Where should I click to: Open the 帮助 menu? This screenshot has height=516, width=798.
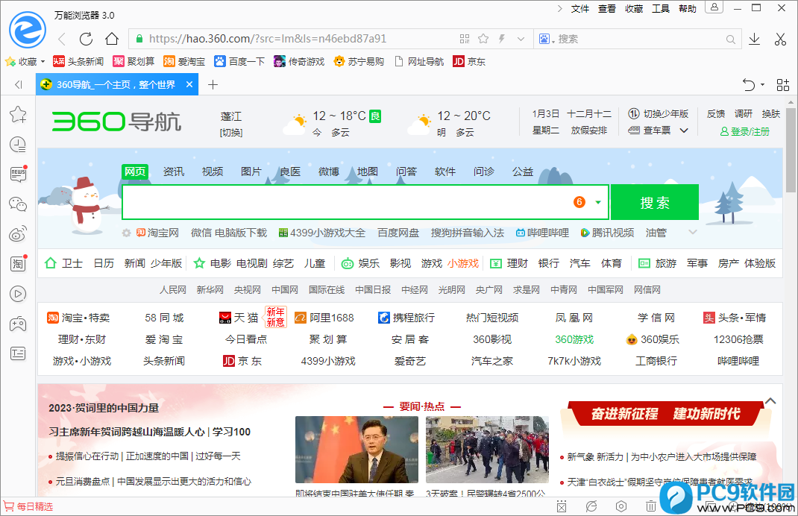688,9
